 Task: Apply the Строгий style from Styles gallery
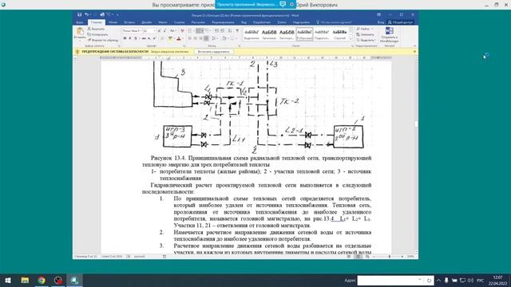[339, 33]
